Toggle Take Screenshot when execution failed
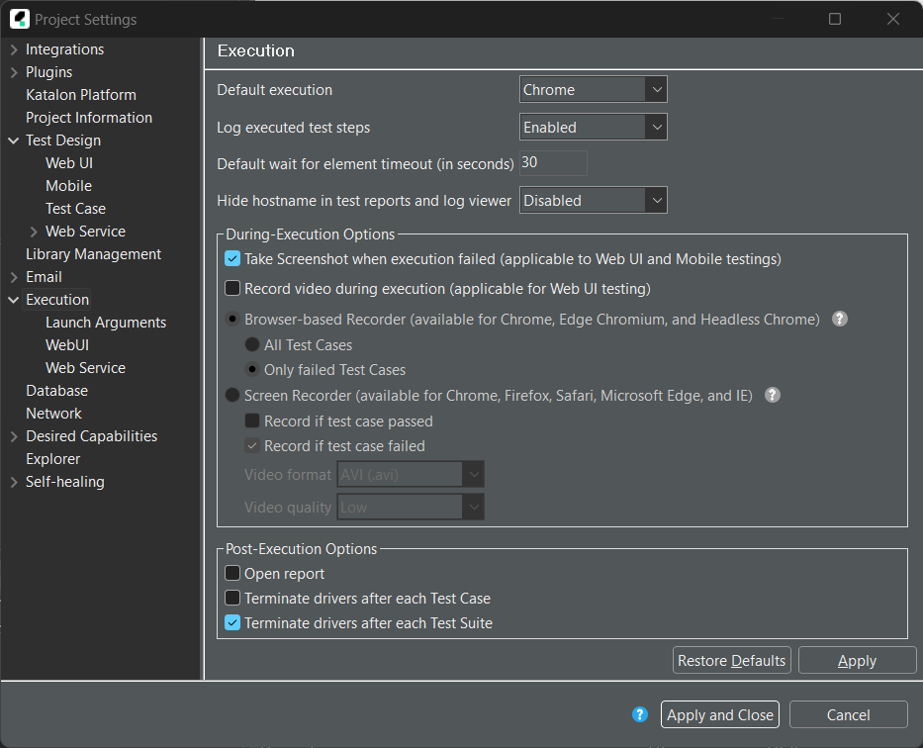Viewport: 923px width, 748px height. (x=232, y=258)
